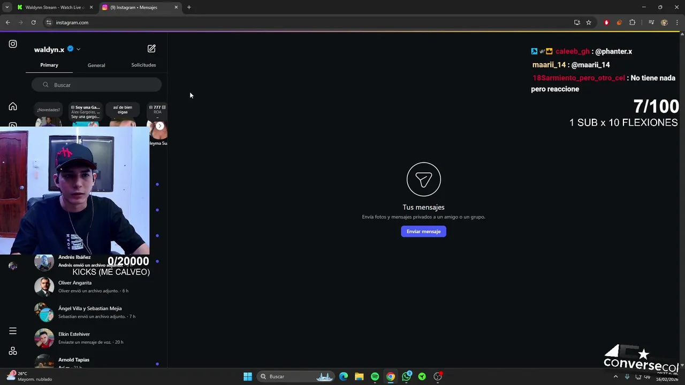This screenshot has height=385, width=685.
Task: View site information icon in address bar
Action: tap(49, 22)
